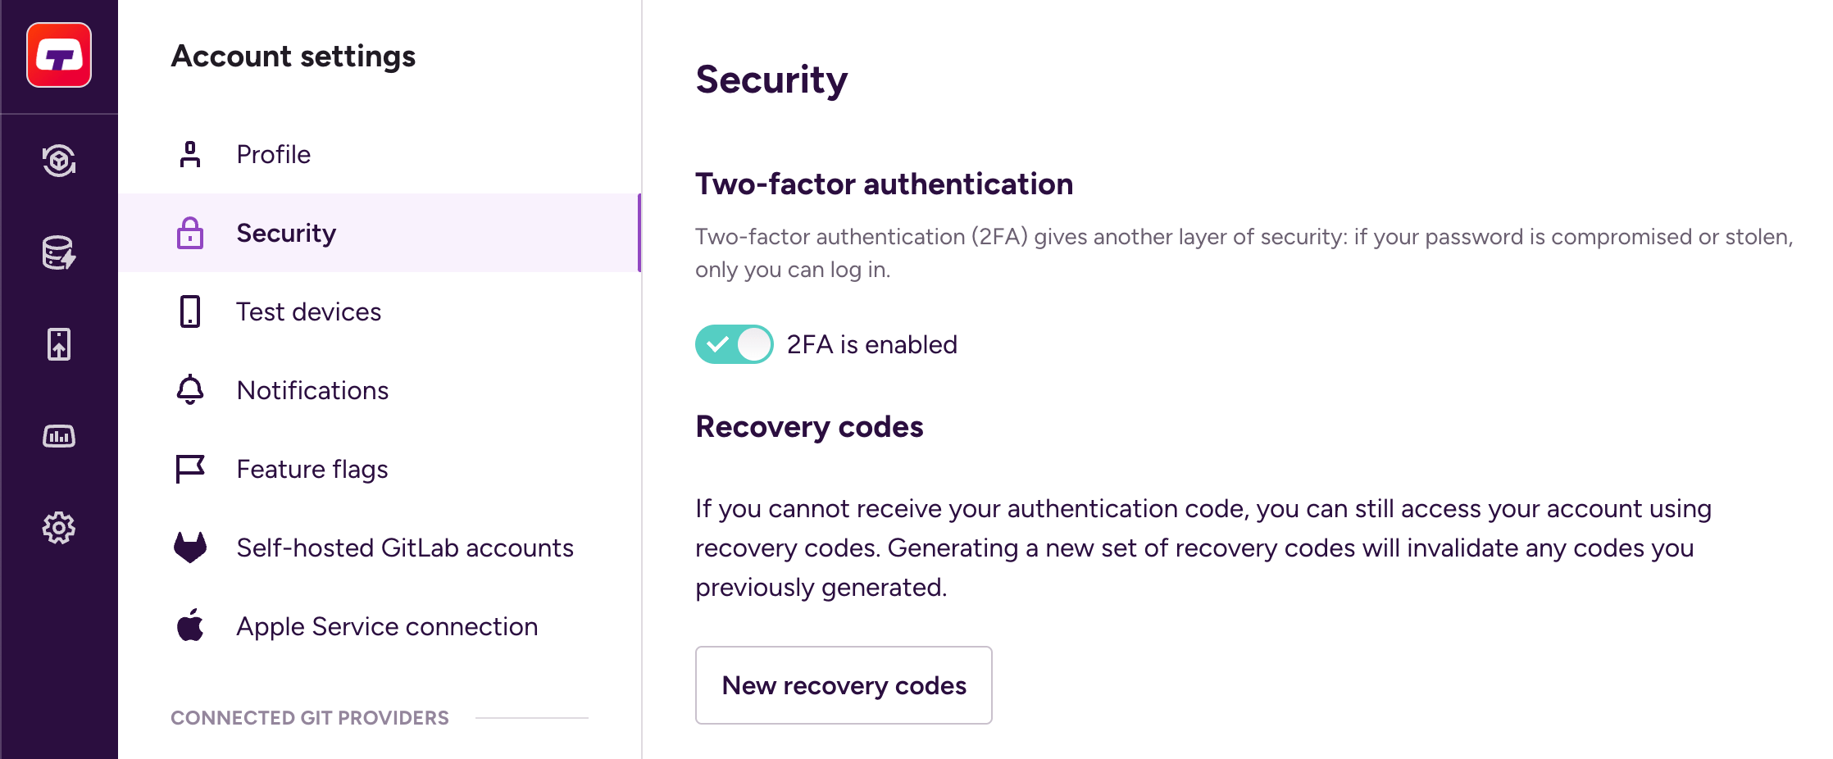Click the Tramline app logo
Image resolution: width=1833 pixels, height=759 pixels.
[58, 54]
